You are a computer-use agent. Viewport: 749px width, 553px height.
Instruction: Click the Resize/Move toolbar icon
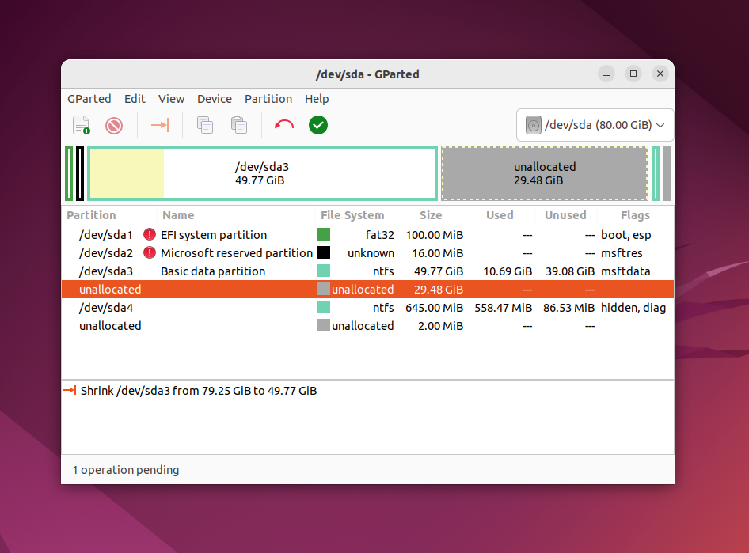160,125
